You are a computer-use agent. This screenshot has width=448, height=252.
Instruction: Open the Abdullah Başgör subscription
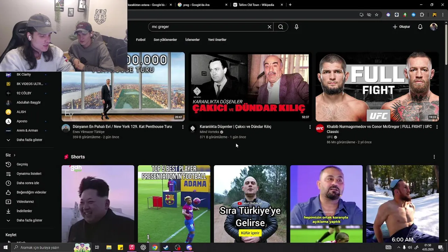[27, 103]
